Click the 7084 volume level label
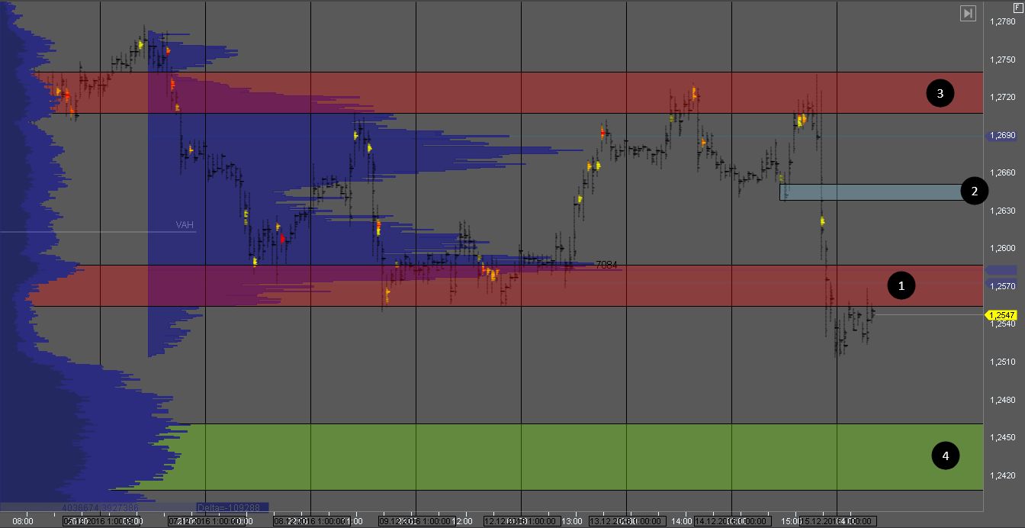Screen dimensions: 1025x528 [x=606, y=265]
